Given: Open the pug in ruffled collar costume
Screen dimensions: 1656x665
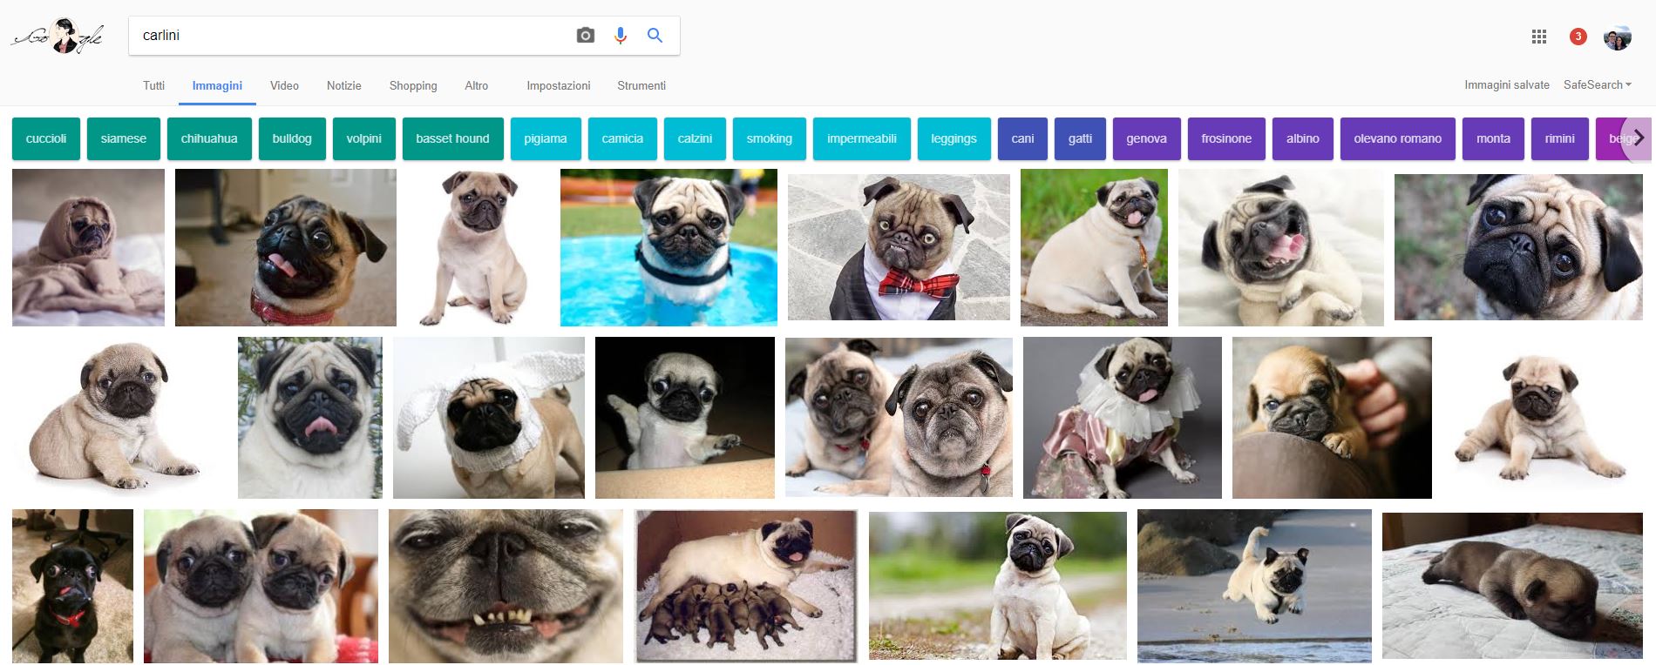Looking at the screenshot, I should pyautogui.click(x=1123, y=418).
